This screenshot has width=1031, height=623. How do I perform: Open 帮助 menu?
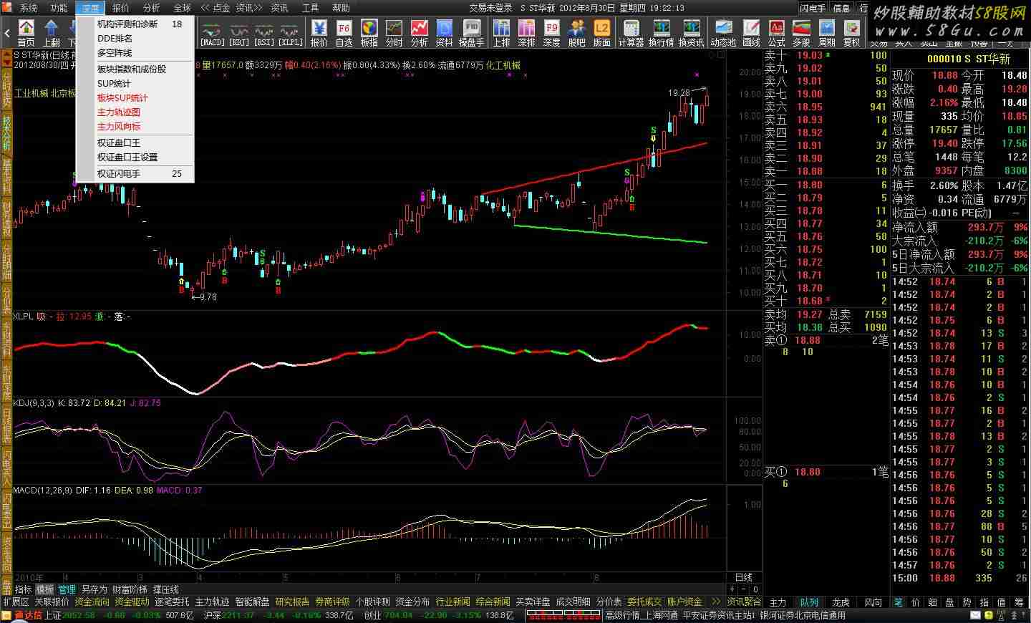coord(342,8)
